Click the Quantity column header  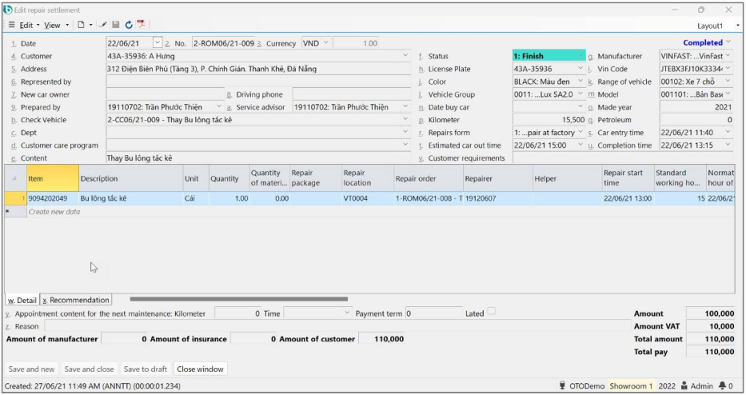click(229, 178)
